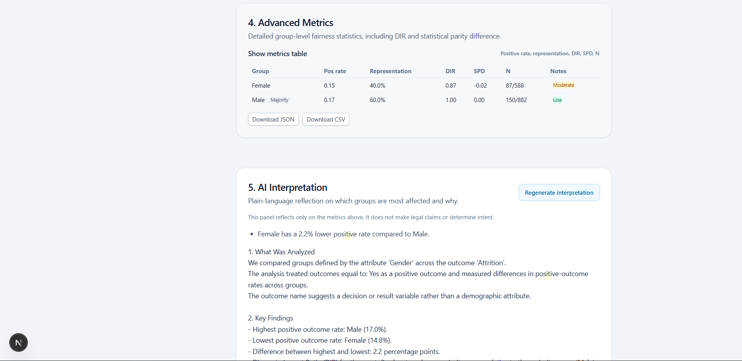742x361 pixels.
Task: Click the 87/588 count in Female row
Action: click(514, 86)
